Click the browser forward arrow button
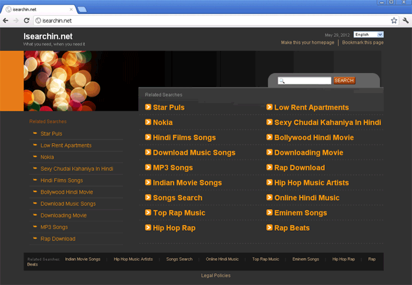 (16, 20)
